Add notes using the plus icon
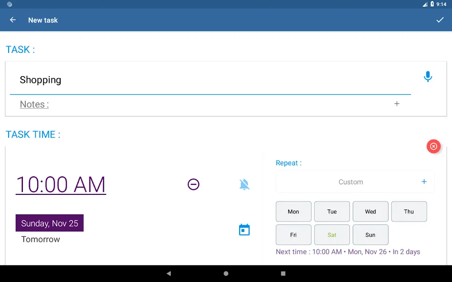452x282 pixels. click(397, 103)
